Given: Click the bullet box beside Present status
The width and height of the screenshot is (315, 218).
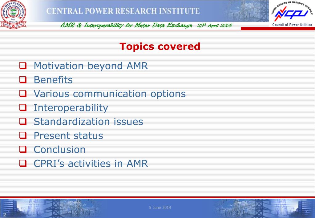Looking at the screenshot, I should click(23, 135).
